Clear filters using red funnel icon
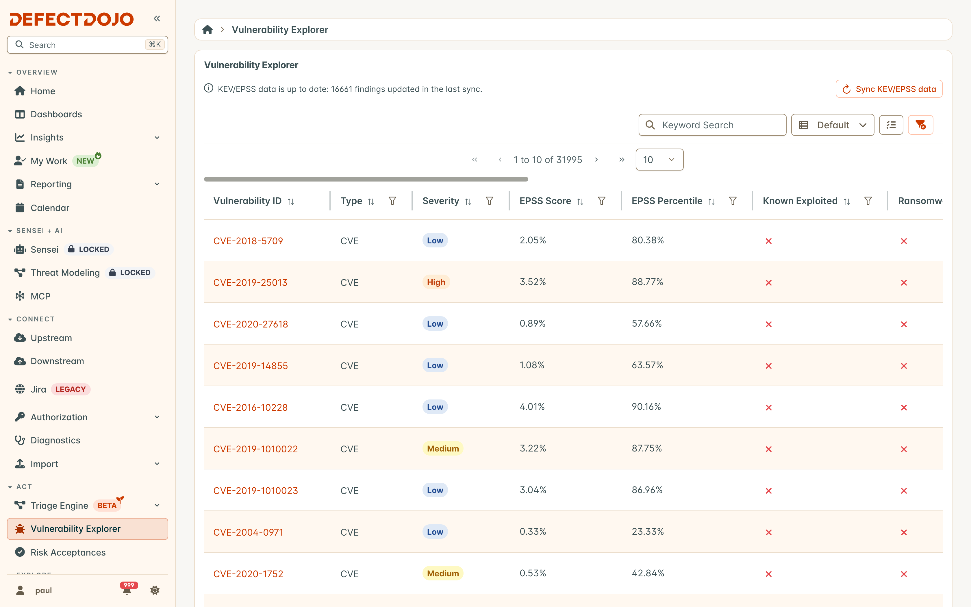This screenshot has width=971, height=607. [920, 125]
